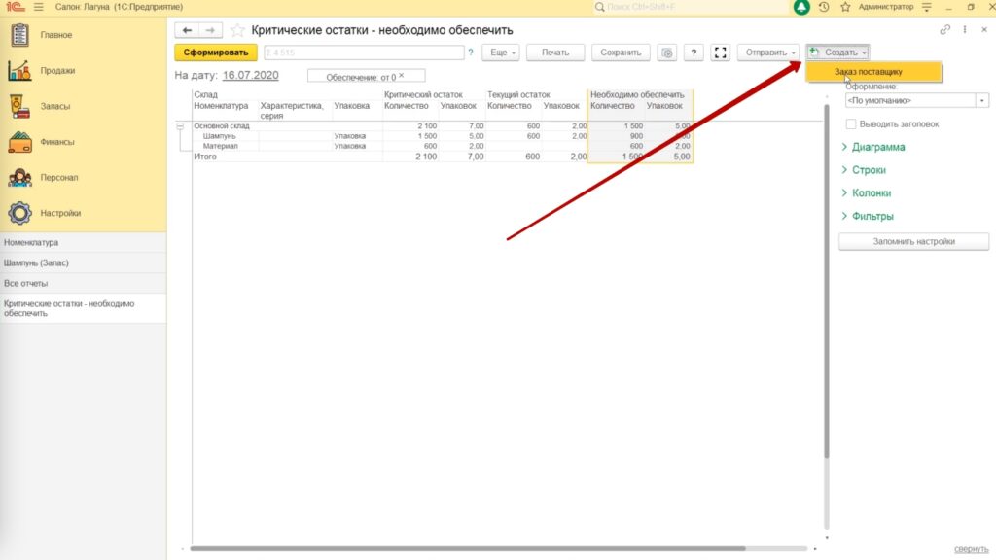
Task: Open the Создать dropdown
Action: (837, 52)
